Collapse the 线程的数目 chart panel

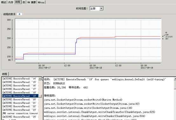click(19, 14)
